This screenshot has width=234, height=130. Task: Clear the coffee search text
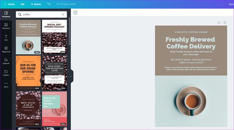pyautogui.click(x=63, y=14)
